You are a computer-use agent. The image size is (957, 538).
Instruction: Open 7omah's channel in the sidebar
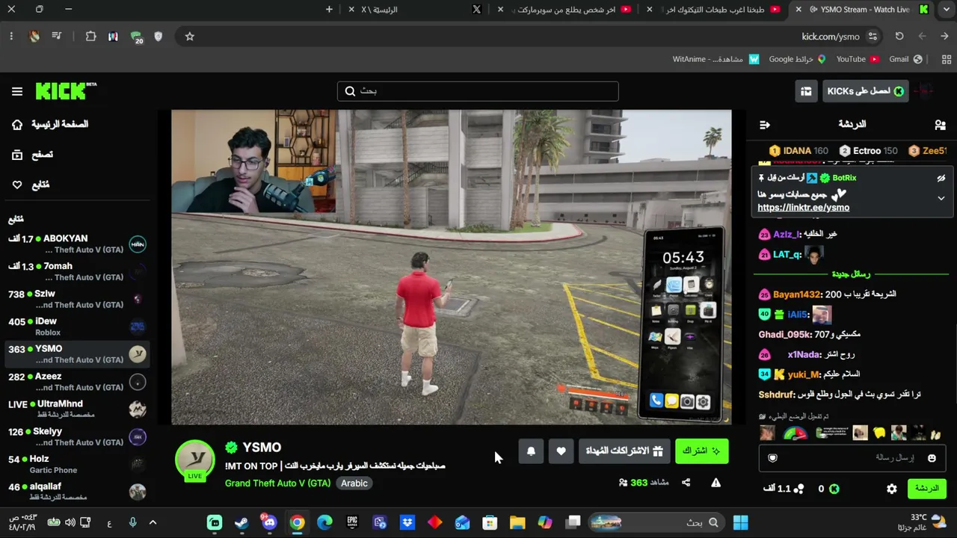(x=77, y=271)
